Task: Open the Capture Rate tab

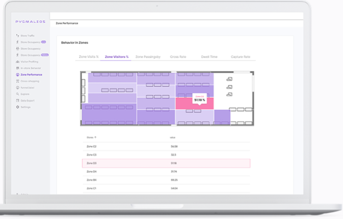Action: click(240, 57)
